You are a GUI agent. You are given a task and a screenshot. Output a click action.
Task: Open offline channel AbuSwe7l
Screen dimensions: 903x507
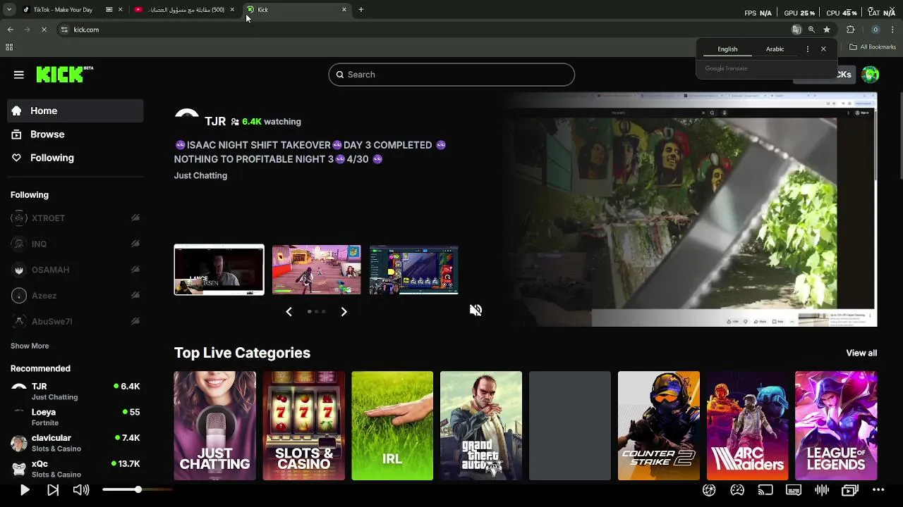75,321
